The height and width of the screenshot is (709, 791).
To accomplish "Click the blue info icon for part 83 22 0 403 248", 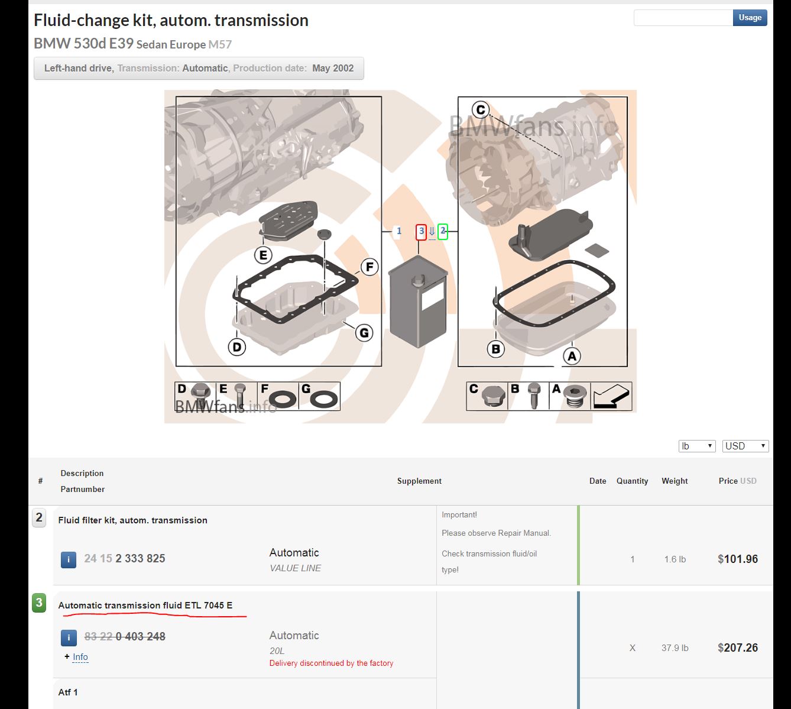I will [69, 637].
